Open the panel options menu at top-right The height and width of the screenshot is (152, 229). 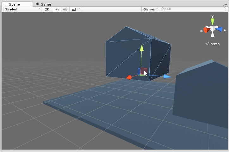225,4
